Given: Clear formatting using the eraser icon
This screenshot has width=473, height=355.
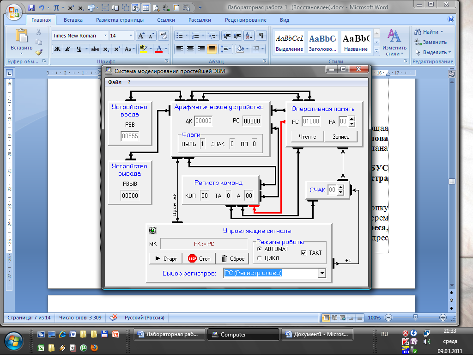Looking at the screenshot, I should (x=163, y=36).
